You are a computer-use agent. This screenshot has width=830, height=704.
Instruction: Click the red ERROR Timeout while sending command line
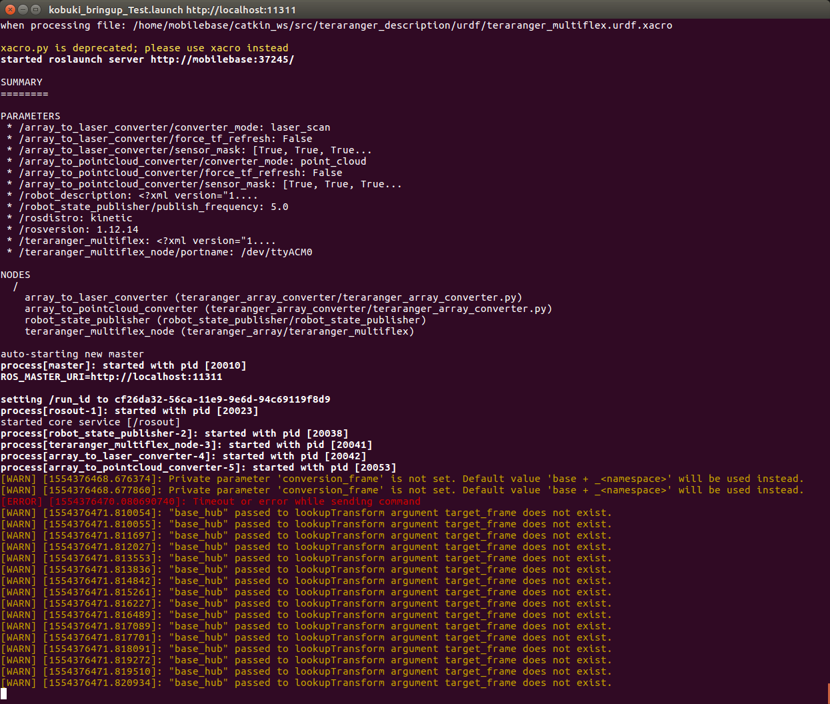(x=211, y=501)
